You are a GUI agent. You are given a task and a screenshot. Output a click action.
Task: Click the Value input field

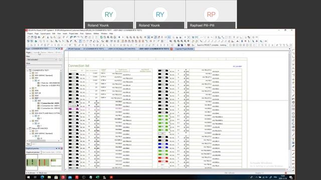click(x=44, y=66)
